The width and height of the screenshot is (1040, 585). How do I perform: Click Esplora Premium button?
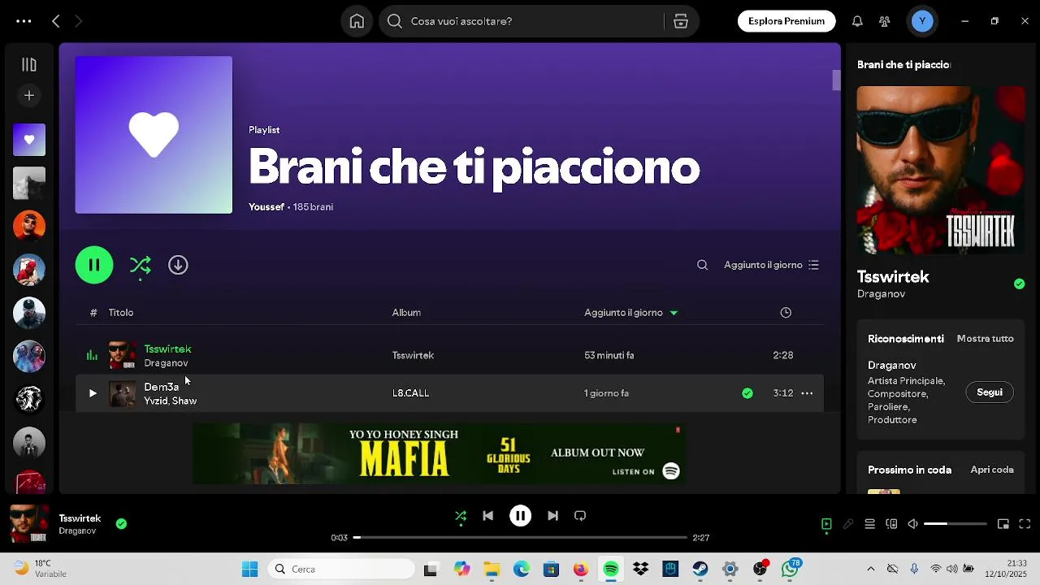coord(786,21)
